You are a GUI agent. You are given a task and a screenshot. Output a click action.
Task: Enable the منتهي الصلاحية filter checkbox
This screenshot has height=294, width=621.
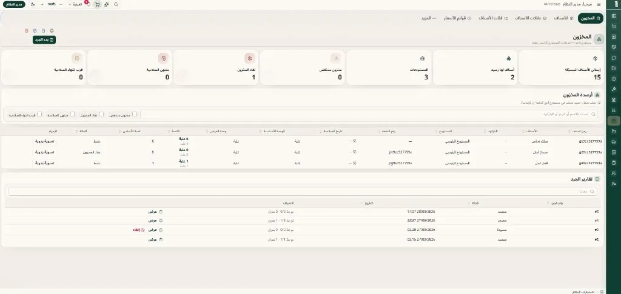pos(73,114)
